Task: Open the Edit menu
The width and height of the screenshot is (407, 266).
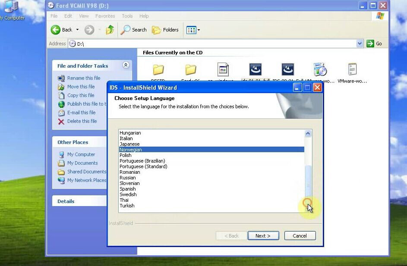Action: coord(68,16)
